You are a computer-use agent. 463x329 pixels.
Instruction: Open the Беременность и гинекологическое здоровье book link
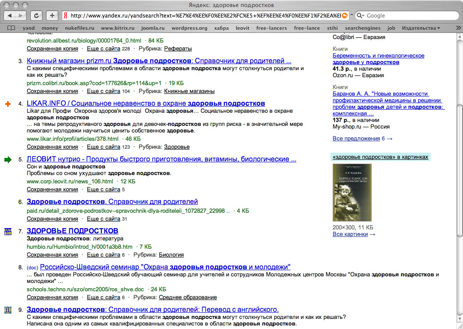379,59
